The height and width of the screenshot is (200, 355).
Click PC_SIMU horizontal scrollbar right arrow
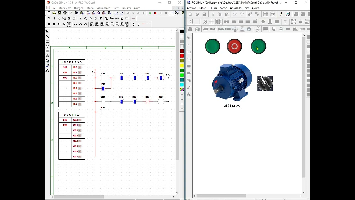300,196
